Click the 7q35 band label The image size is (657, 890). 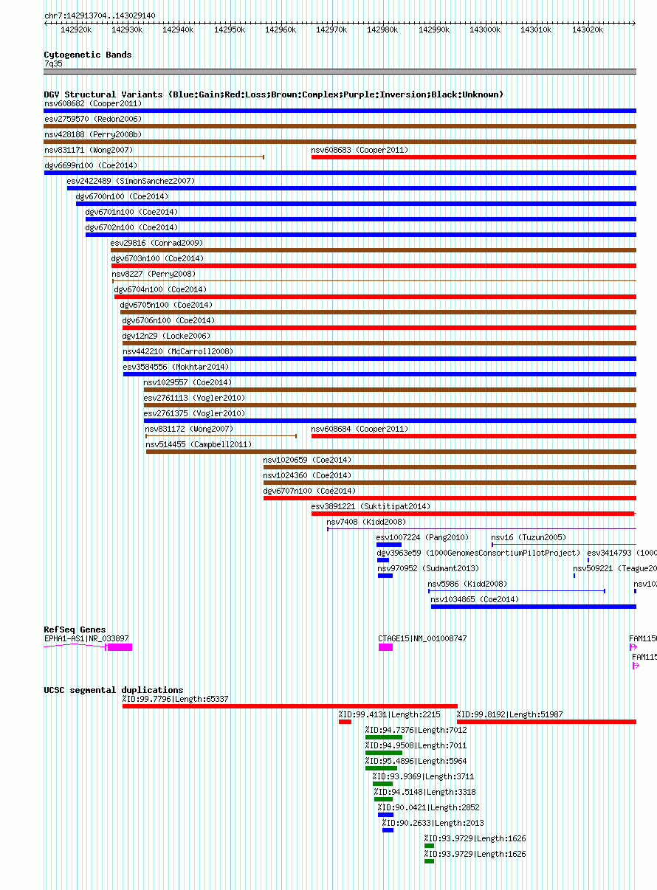[x=53, y=64]
